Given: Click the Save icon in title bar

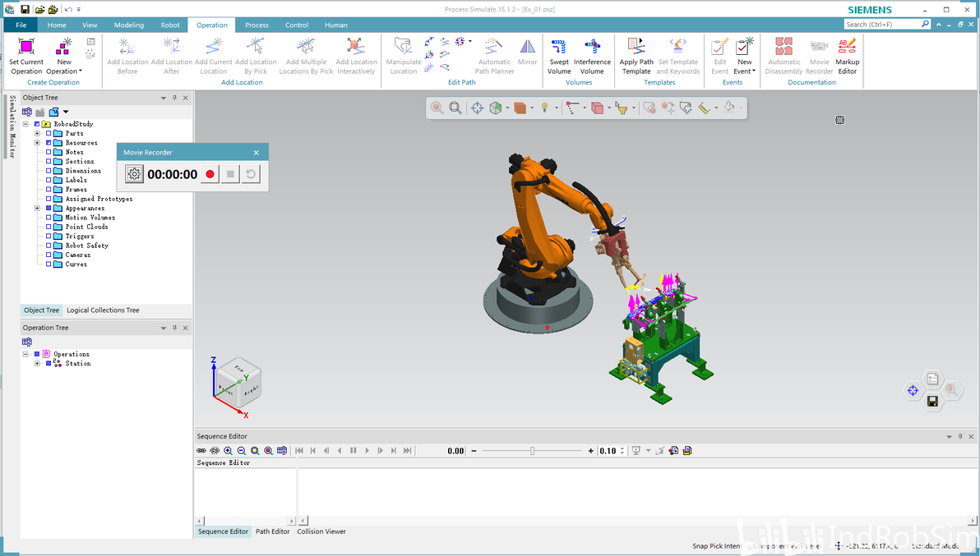Looking at the screenshot, I should tap(25, 9).
